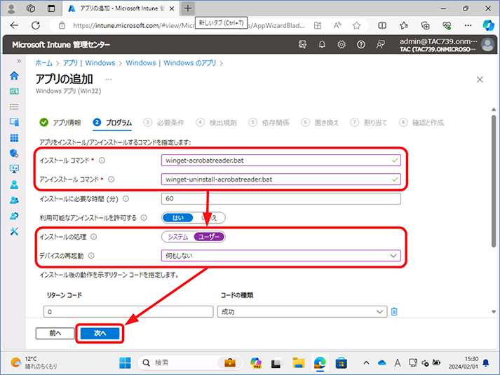Click inside インストール コマンド field
Image resolution: width=500 pixels, height=375 pixels.
[x=281, y=161]
